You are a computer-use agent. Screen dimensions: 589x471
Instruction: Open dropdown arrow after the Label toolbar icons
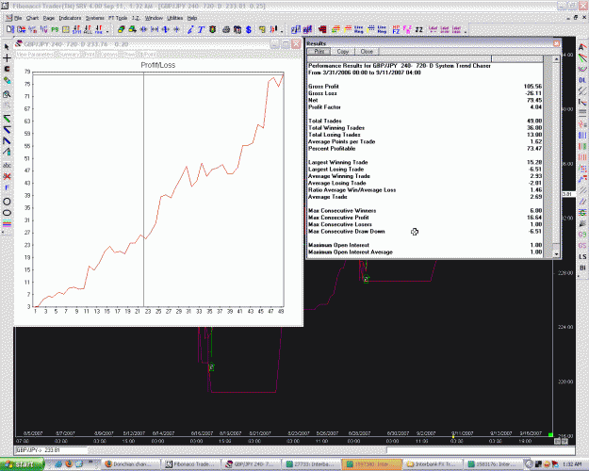tap(466, 31)
